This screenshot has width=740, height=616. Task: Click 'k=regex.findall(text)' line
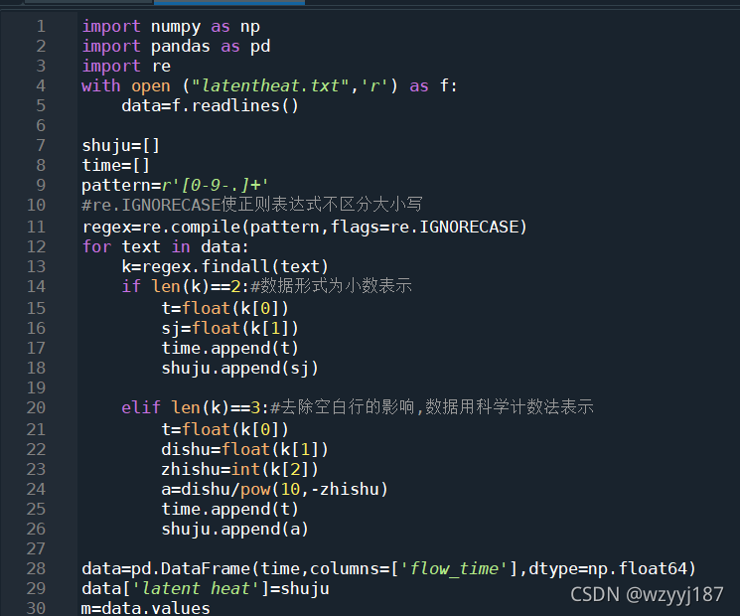pos(224,266)
